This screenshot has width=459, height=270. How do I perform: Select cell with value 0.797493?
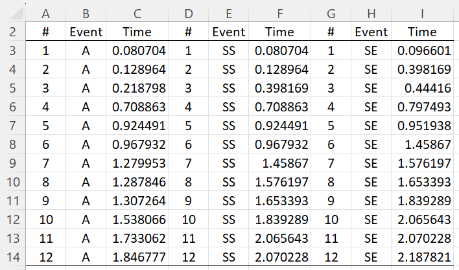coord(423,107)
